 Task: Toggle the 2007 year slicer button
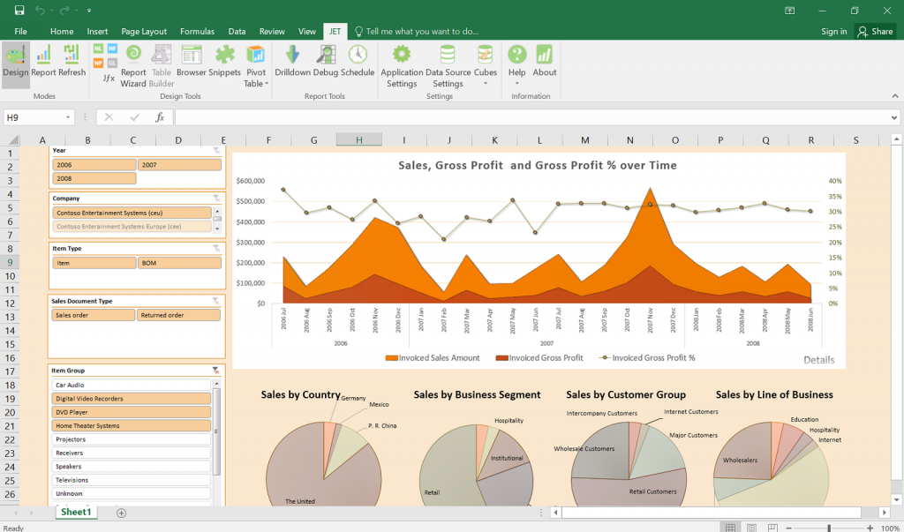pos(179,165)
